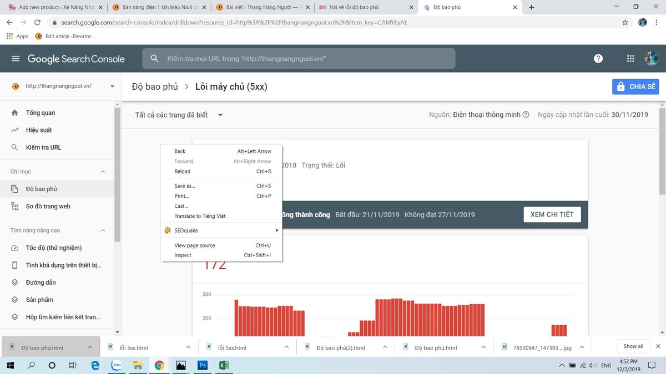This screenshot has height=374, width=666.
Task: Open the Windows Start menu
Action: tap(10, 366)
